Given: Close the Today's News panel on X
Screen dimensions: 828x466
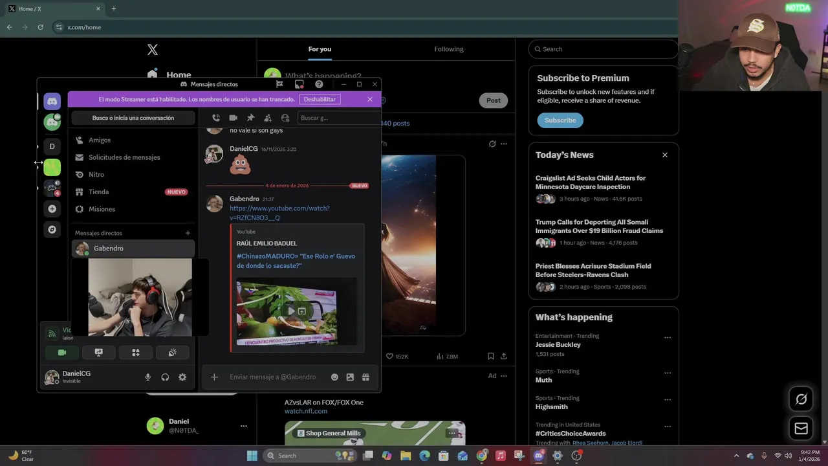Looking at the screenshot, I should 664,155.
